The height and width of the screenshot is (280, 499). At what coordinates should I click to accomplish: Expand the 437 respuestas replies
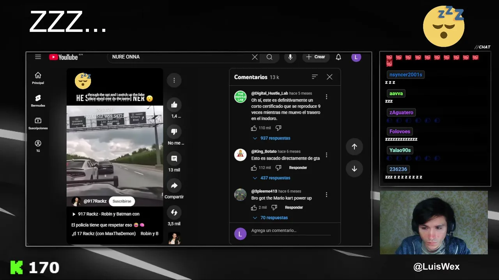[271, 178]
